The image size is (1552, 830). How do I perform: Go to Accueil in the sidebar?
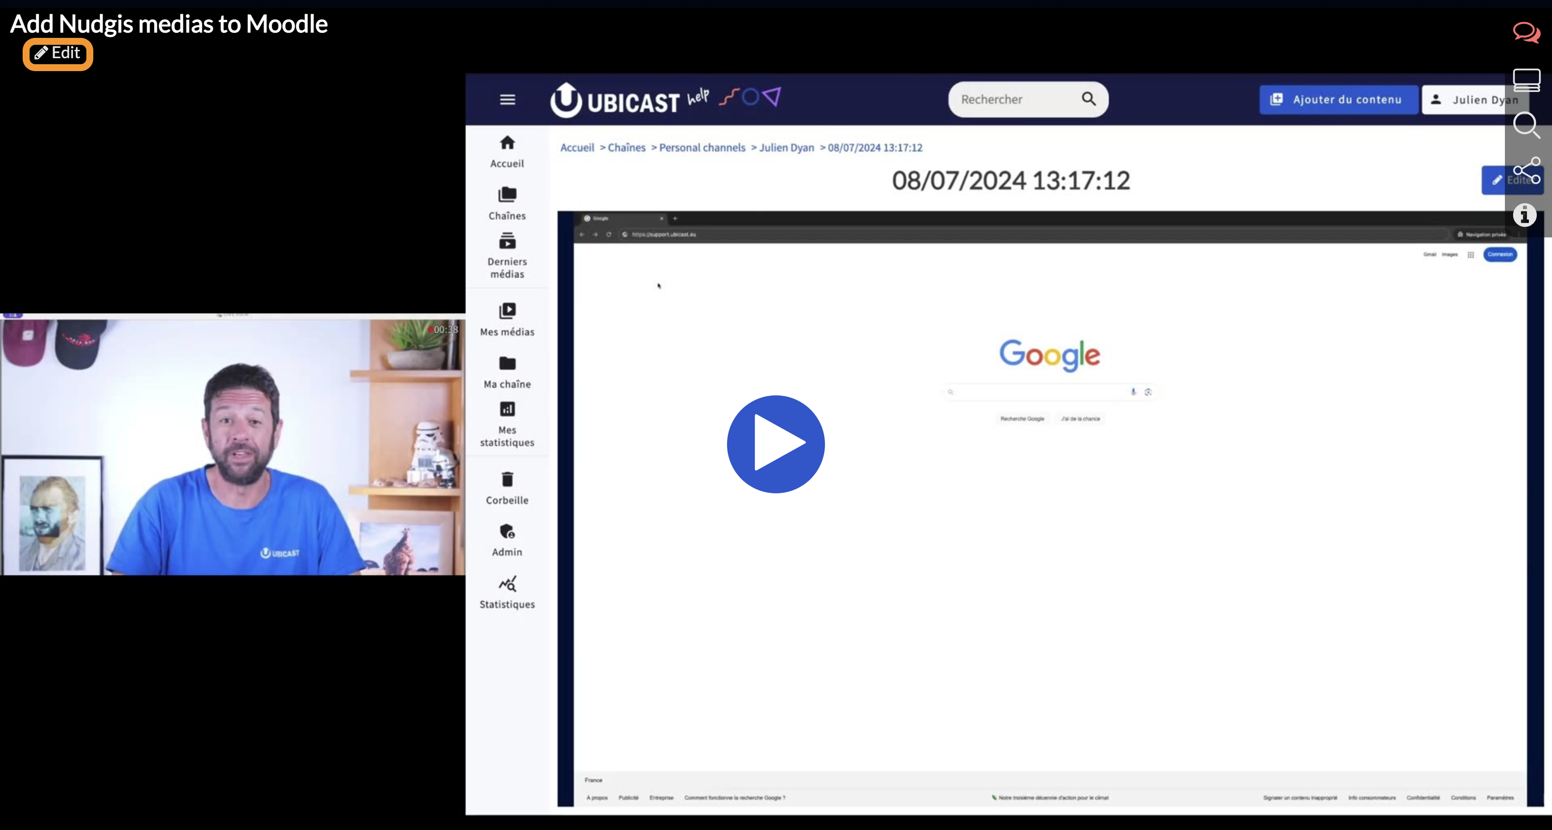click(x=507, y=151)
